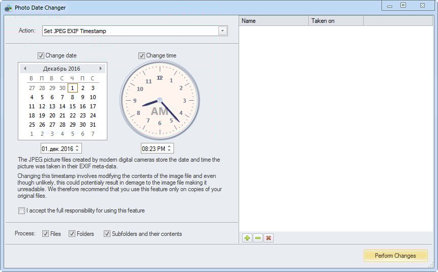
Task: Select November 30 in the calendar
Action: (x=62, y=88)
